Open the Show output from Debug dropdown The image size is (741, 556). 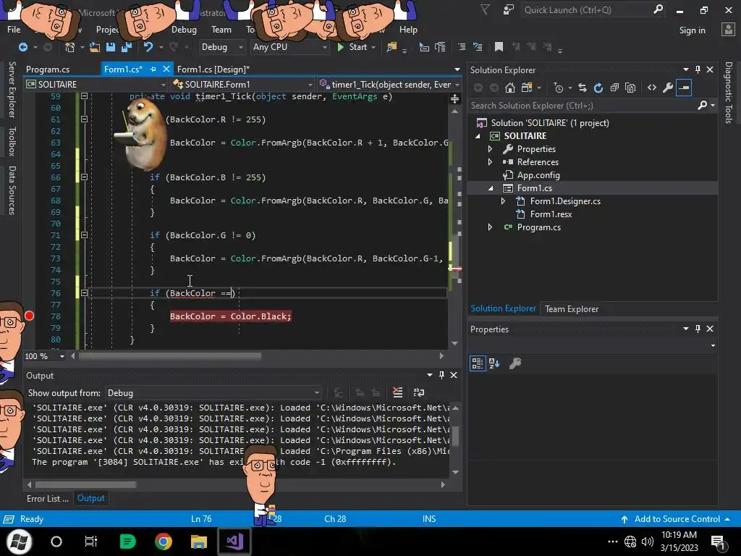click(213, 393)
